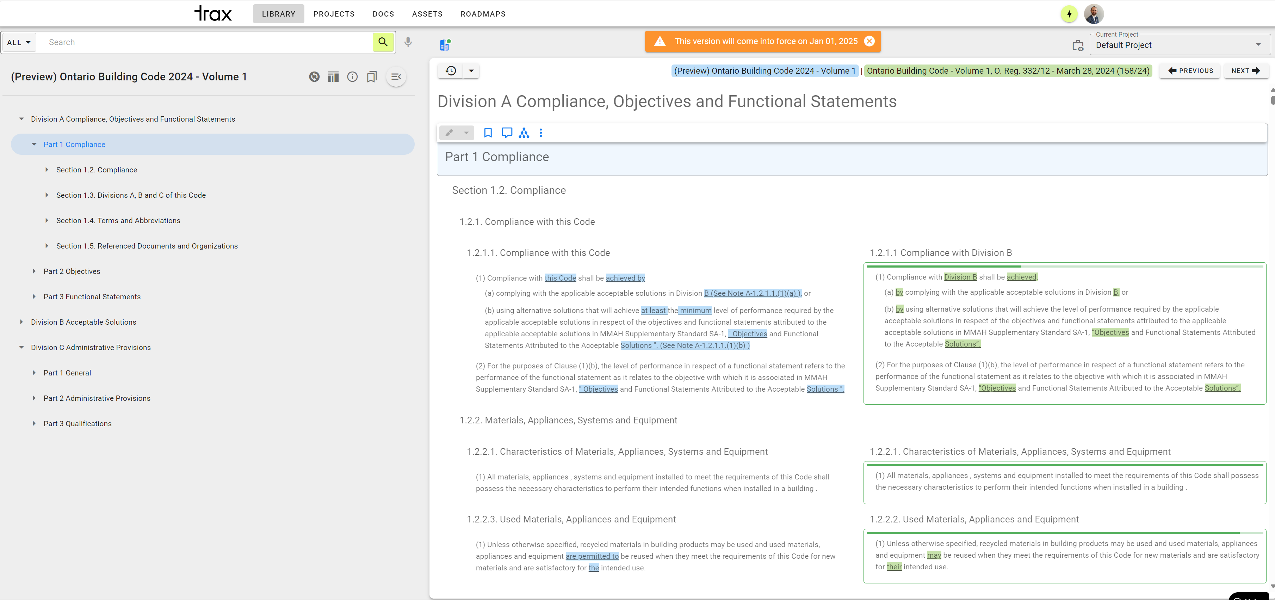This screenshot has height=600, width=1275.
Task: Collapse the Part 1 Compliance tree node
Action: coord(34,144)
